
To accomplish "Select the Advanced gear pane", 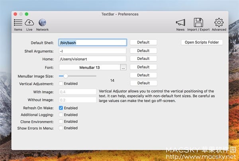I will pyautogui.click(x=219, y=25).
